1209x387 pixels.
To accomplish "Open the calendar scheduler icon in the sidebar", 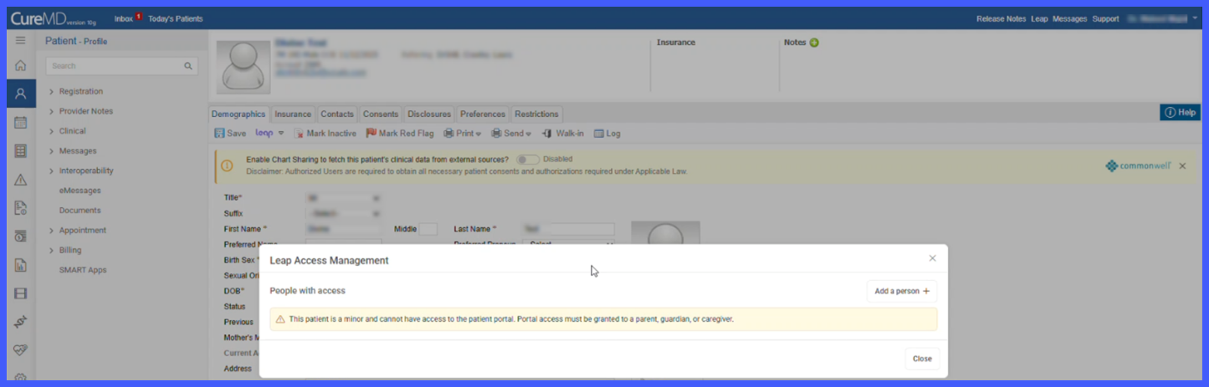I will [20, 122].
